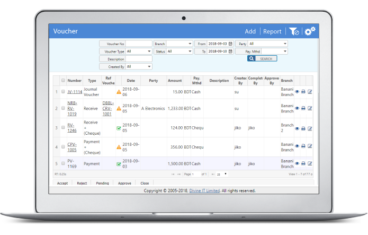Print voucher RV-1246
The image size is (368, 235).
303,129
